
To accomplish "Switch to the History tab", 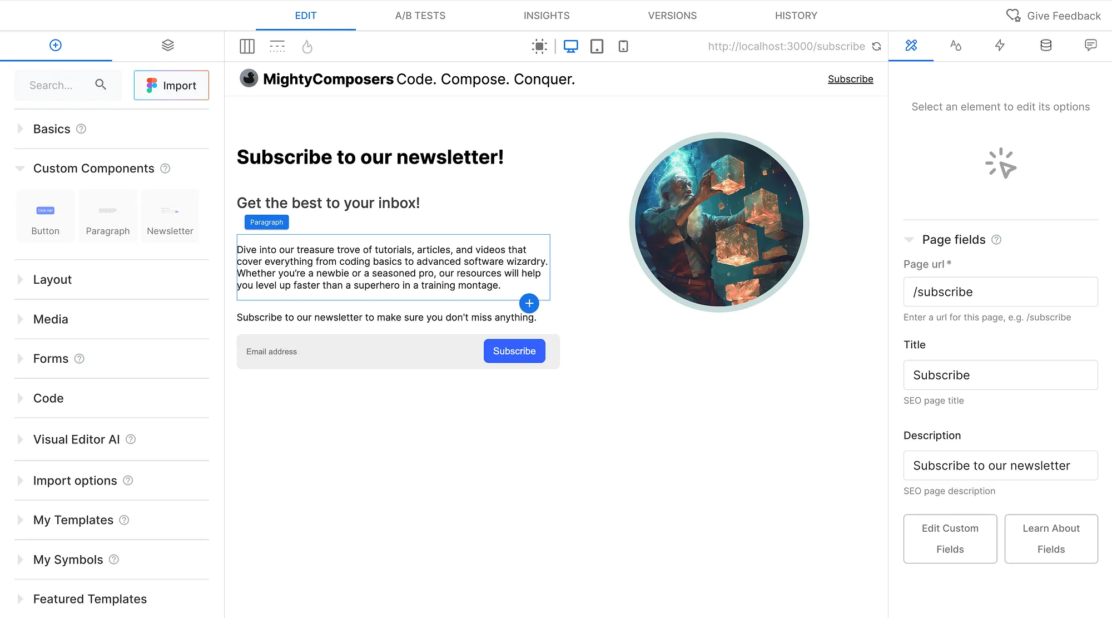I will click(x=796, y=15).
